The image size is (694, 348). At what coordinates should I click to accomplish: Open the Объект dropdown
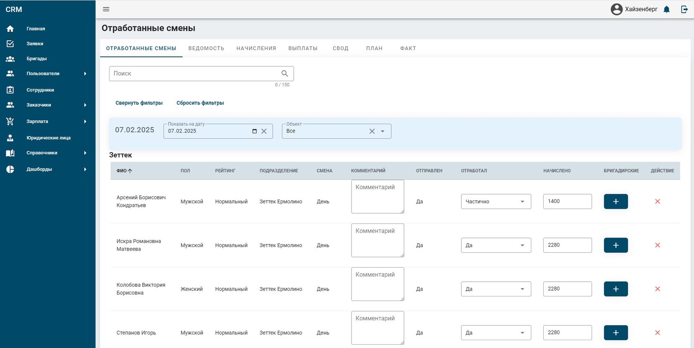click(383, 131)
